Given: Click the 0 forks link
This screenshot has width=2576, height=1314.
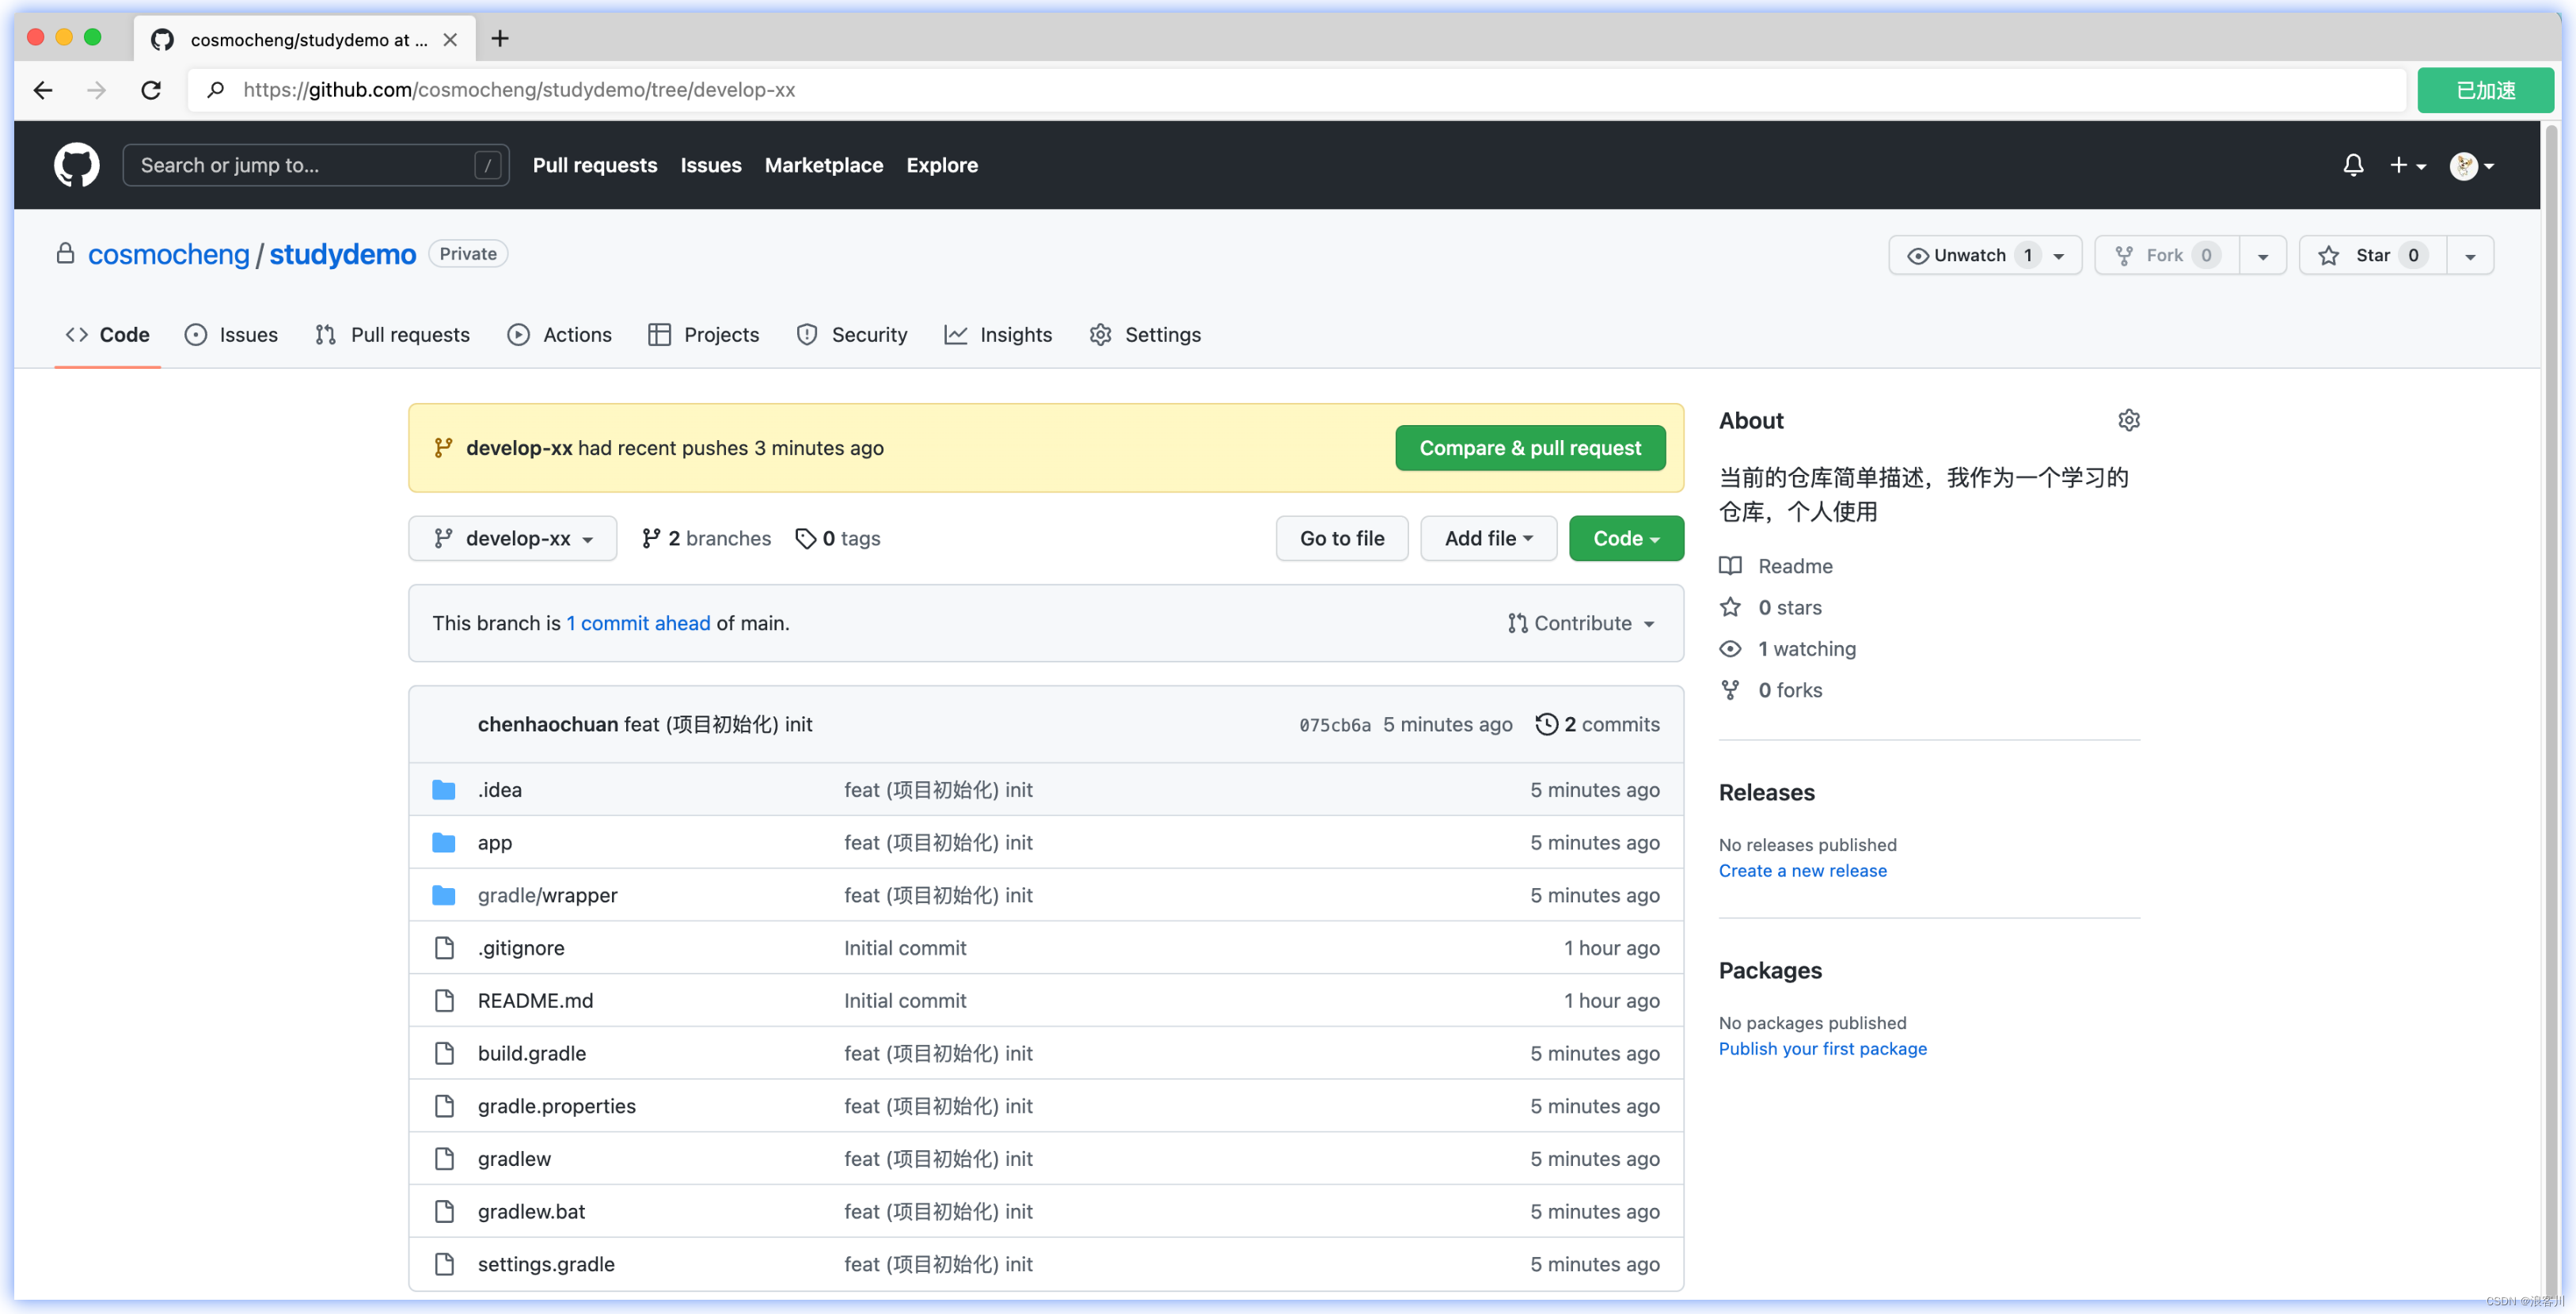Looking at the screenshot, I should 1789,690.
